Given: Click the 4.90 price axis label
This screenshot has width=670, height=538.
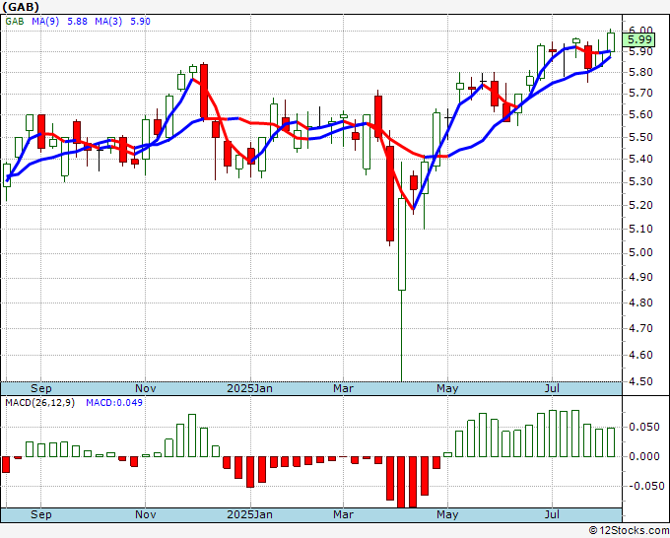Looking at the screenshot, I should coord(641,277).
